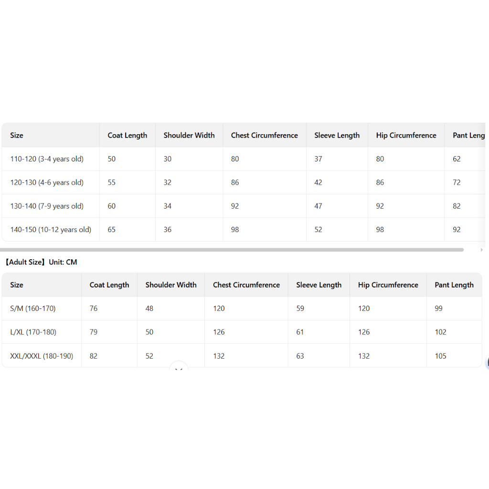
Task: Click Coat Length header in the adult table
Action: pos(109,285)
